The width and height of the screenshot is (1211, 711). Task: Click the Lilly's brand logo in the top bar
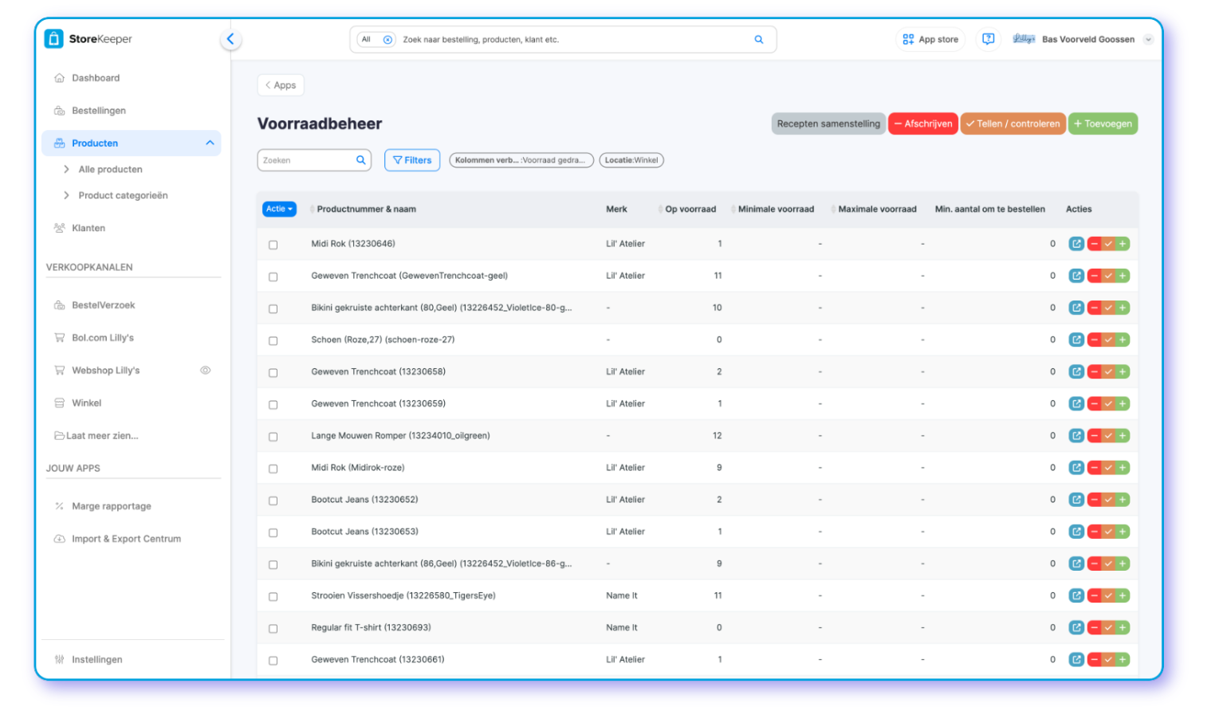coord(1024,39)
